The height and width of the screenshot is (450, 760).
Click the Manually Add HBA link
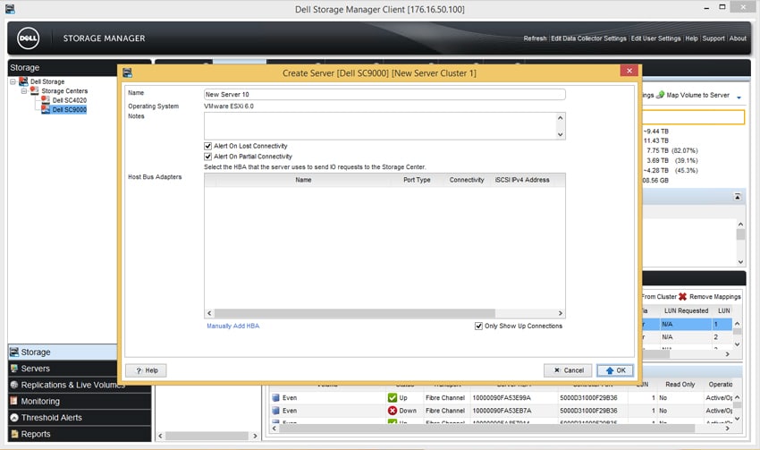coord(232,326)
